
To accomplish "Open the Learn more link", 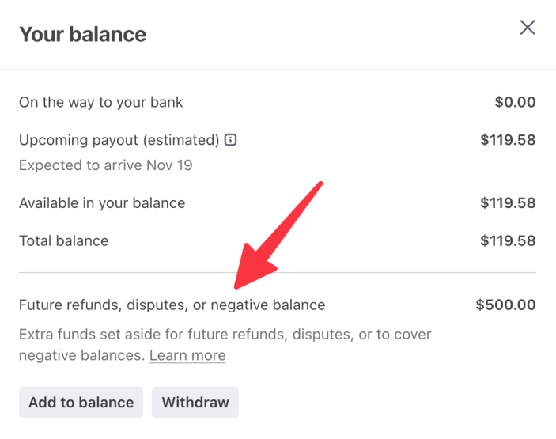I will coord(187,356).
